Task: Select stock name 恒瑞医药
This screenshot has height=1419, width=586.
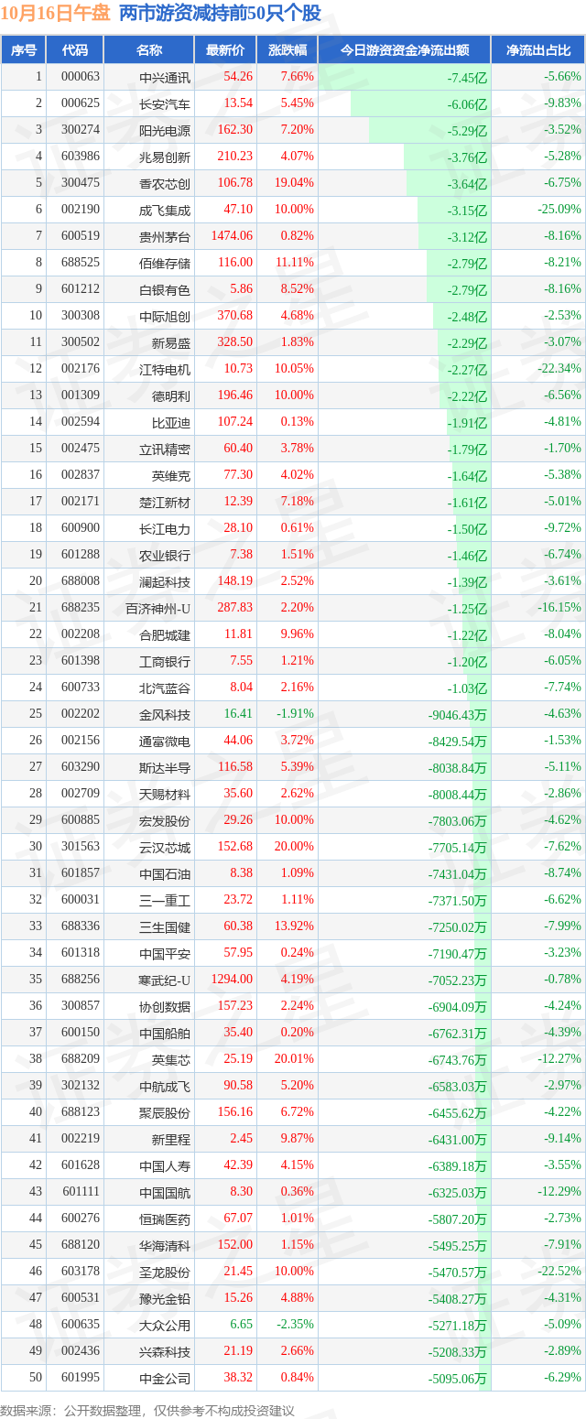Action: point(165,1219)
